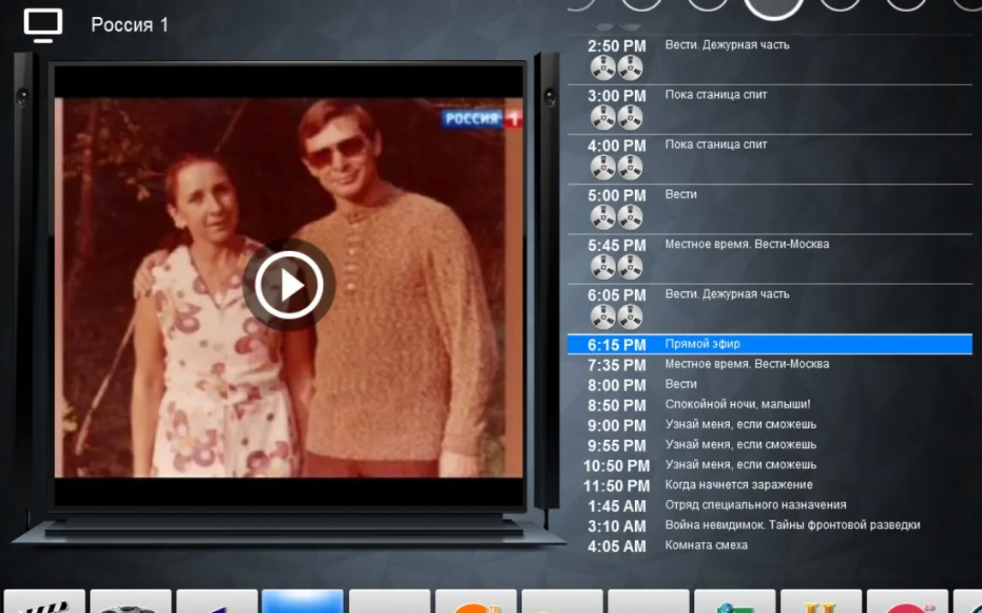Screen dimensions: 982x613
Task: Select the 1:45 AM Отряд специального назначения listing
Action: (x=755, y=505)
